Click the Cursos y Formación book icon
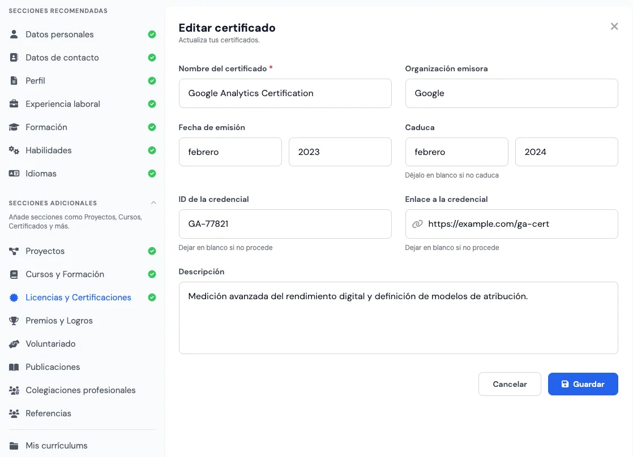Image resolution: width=633 pixels, height=457 pixels. pos(14,274)
